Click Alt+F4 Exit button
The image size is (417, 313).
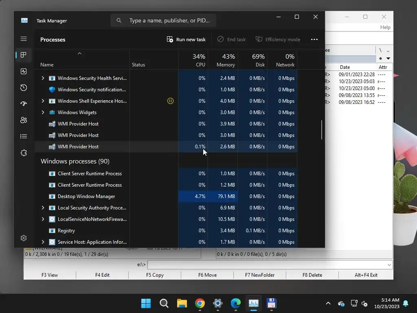pos(366,275)
